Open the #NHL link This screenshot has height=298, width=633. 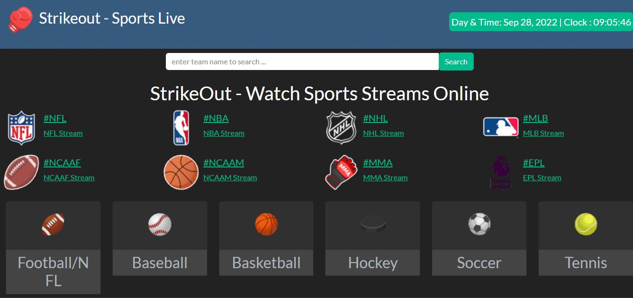pos(375,118)
